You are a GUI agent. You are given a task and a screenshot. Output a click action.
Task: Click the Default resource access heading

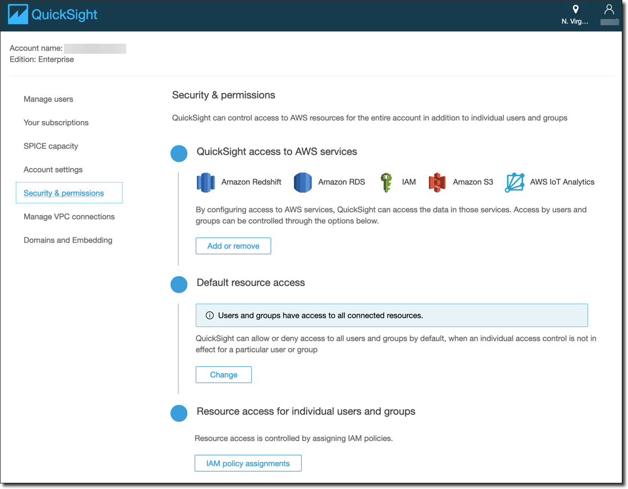(251, 283)
